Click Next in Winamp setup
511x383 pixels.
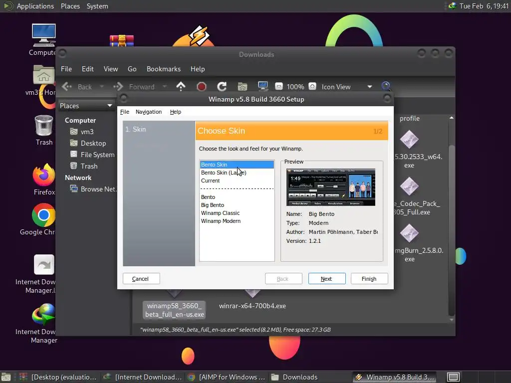[x=327, y=278]
